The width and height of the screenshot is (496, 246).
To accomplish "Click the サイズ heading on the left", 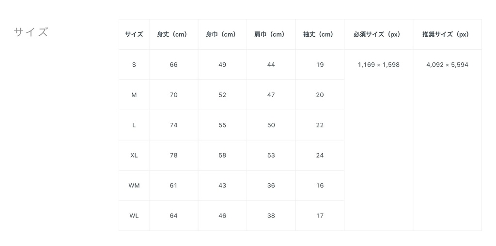I will [x=31, y=32].
